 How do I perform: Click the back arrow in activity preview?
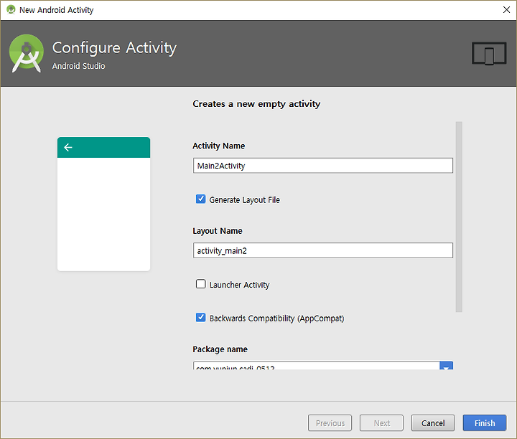click(68, 147)
